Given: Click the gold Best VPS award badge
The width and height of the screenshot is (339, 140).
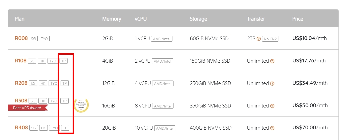Looking at the screenshot, I should click(x=81, y=105).
